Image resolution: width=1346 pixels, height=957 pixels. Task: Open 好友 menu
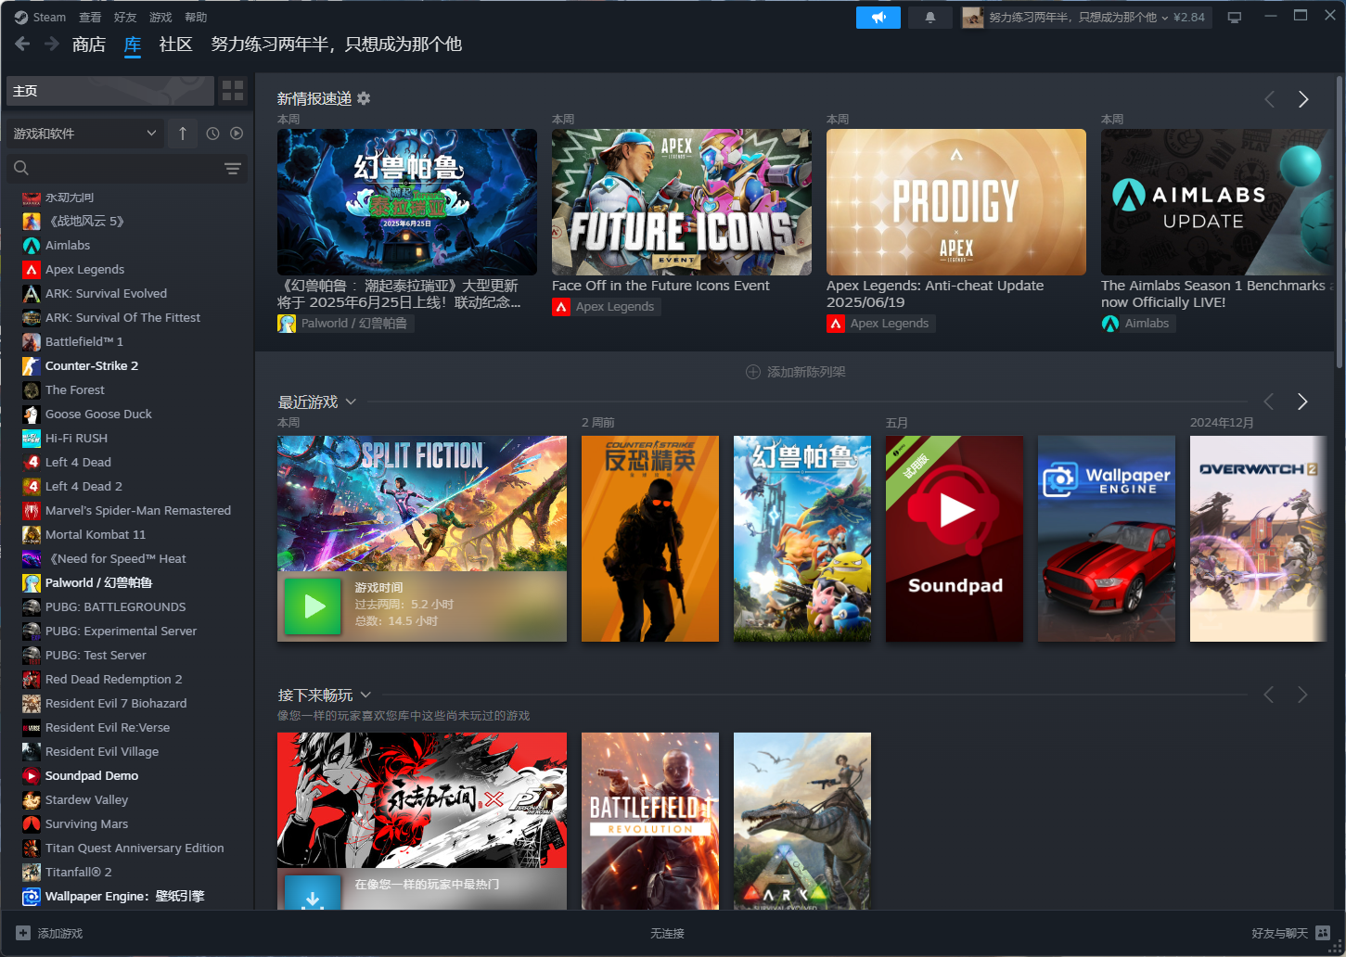(x=125, y=17)
